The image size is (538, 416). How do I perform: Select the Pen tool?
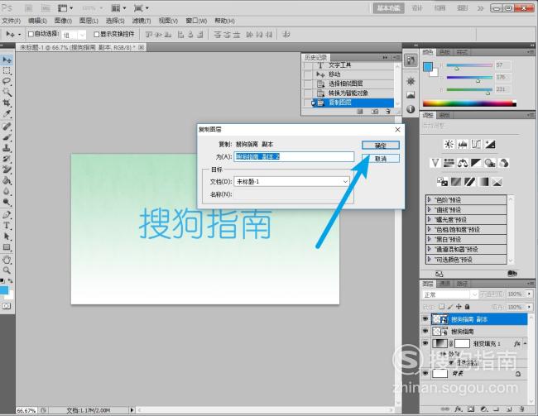pos(7,215)
